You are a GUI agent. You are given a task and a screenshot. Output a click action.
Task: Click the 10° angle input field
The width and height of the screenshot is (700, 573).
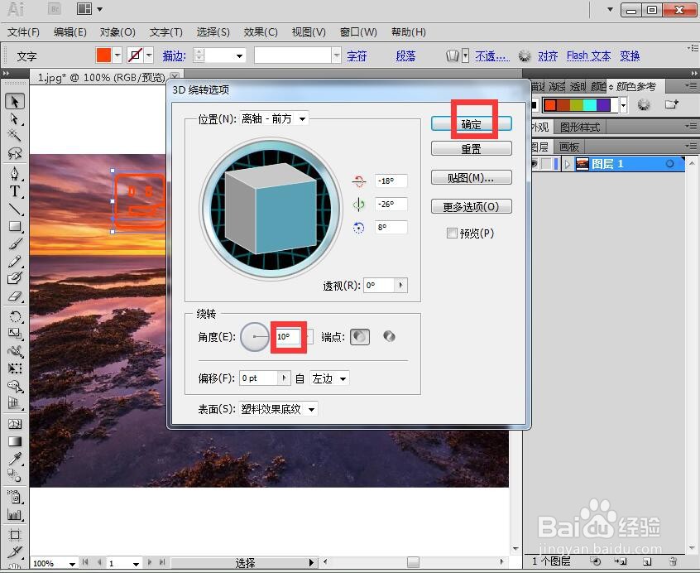pyautogui.click(x=287, y=336)
